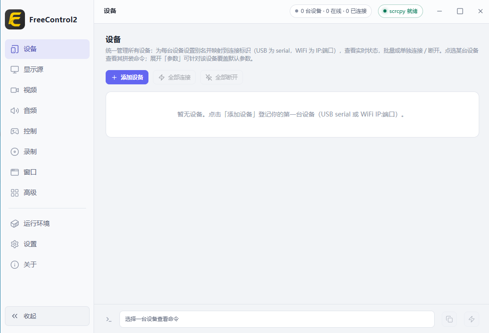
Task: Copy the command with the copy icon
Action: [x=449, y=319]
